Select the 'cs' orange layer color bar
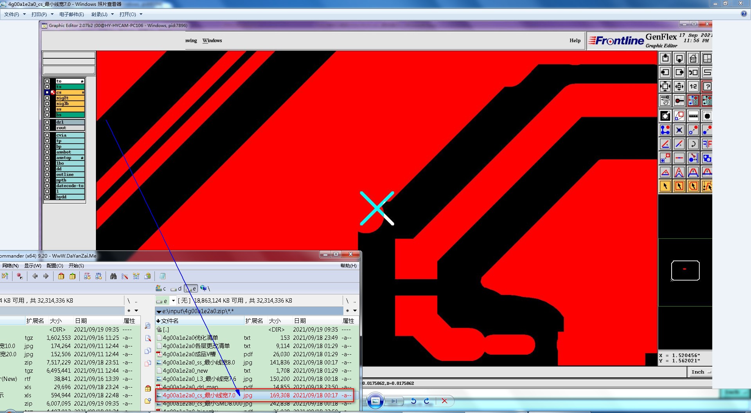Viewport: 751px width, 413px height. click(70, 92)
